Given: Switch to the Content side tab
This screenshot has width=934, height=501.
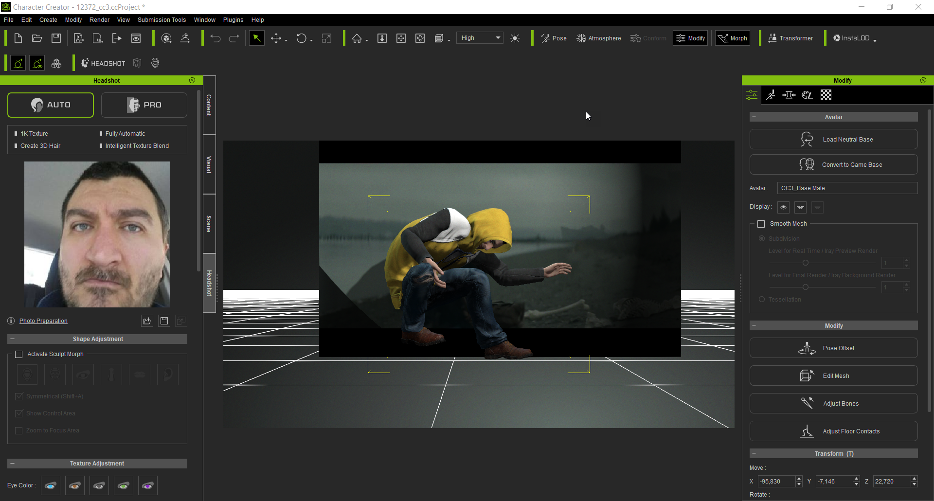Looking at the screenshot, I should (x=209, y=105).
